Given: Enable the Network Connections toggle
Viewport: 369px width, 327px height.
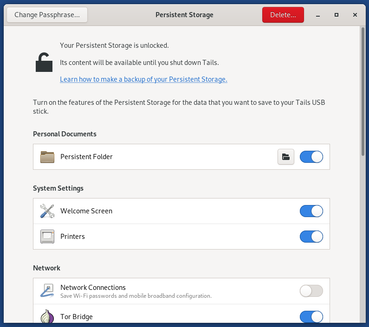Looking at the screenshot, I should [311, 291].
